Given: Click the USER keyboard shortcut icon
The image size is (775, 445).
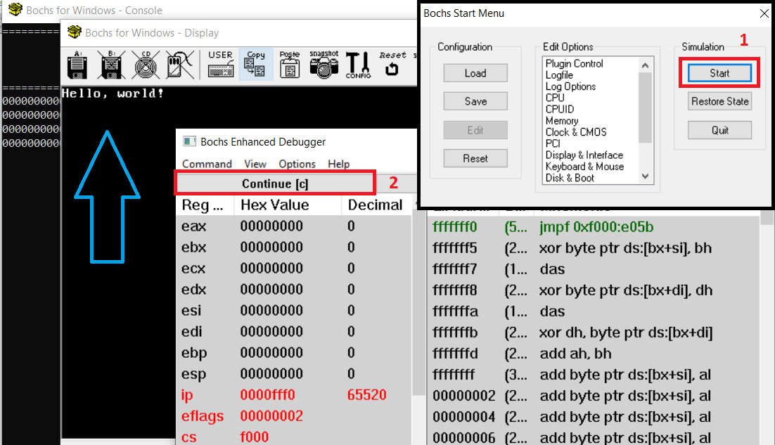Looking at the screenshot, I should 220,65.
